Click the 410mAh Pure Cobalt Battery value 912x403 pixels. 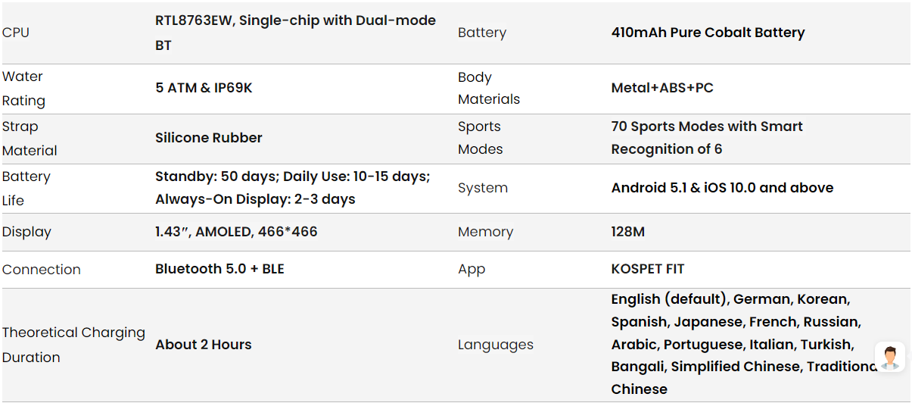[x=708, y=33]
